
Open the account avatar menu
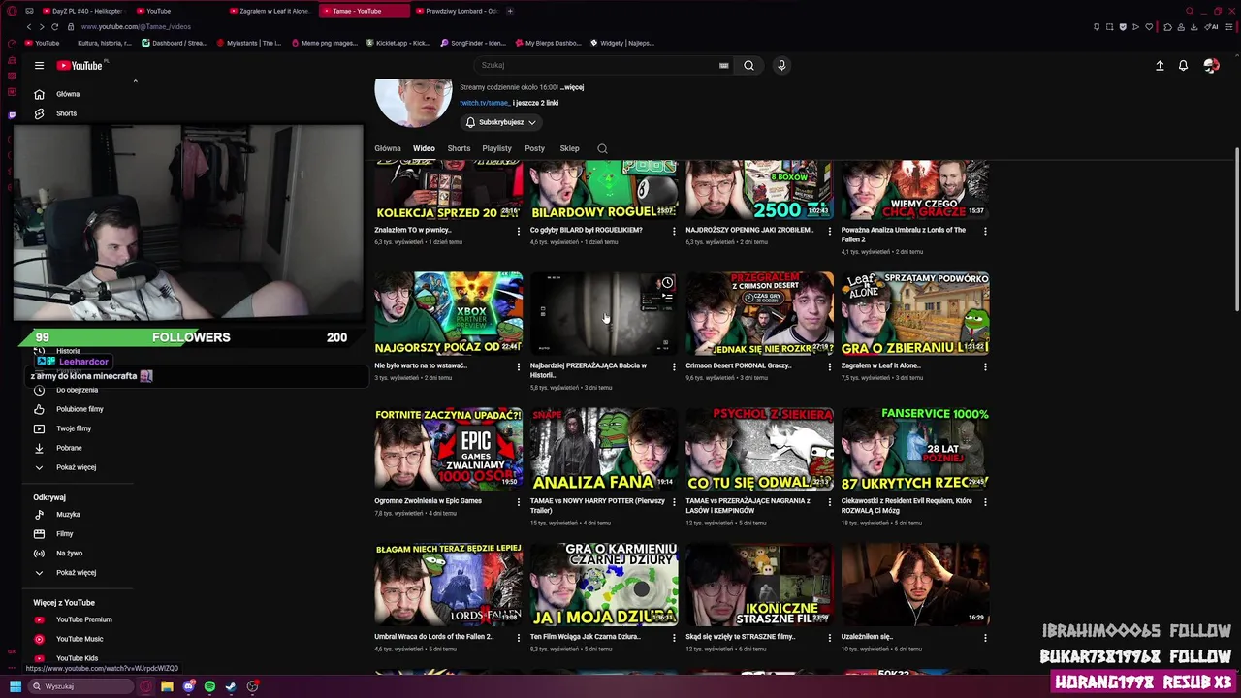1210,66
